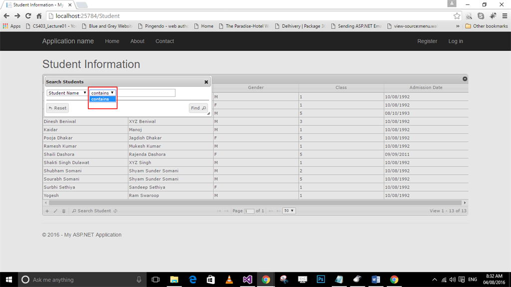This screenshot has height=287, width=511.
Task: Open Chrome menu hamburger icon
Action: point(505,15)
